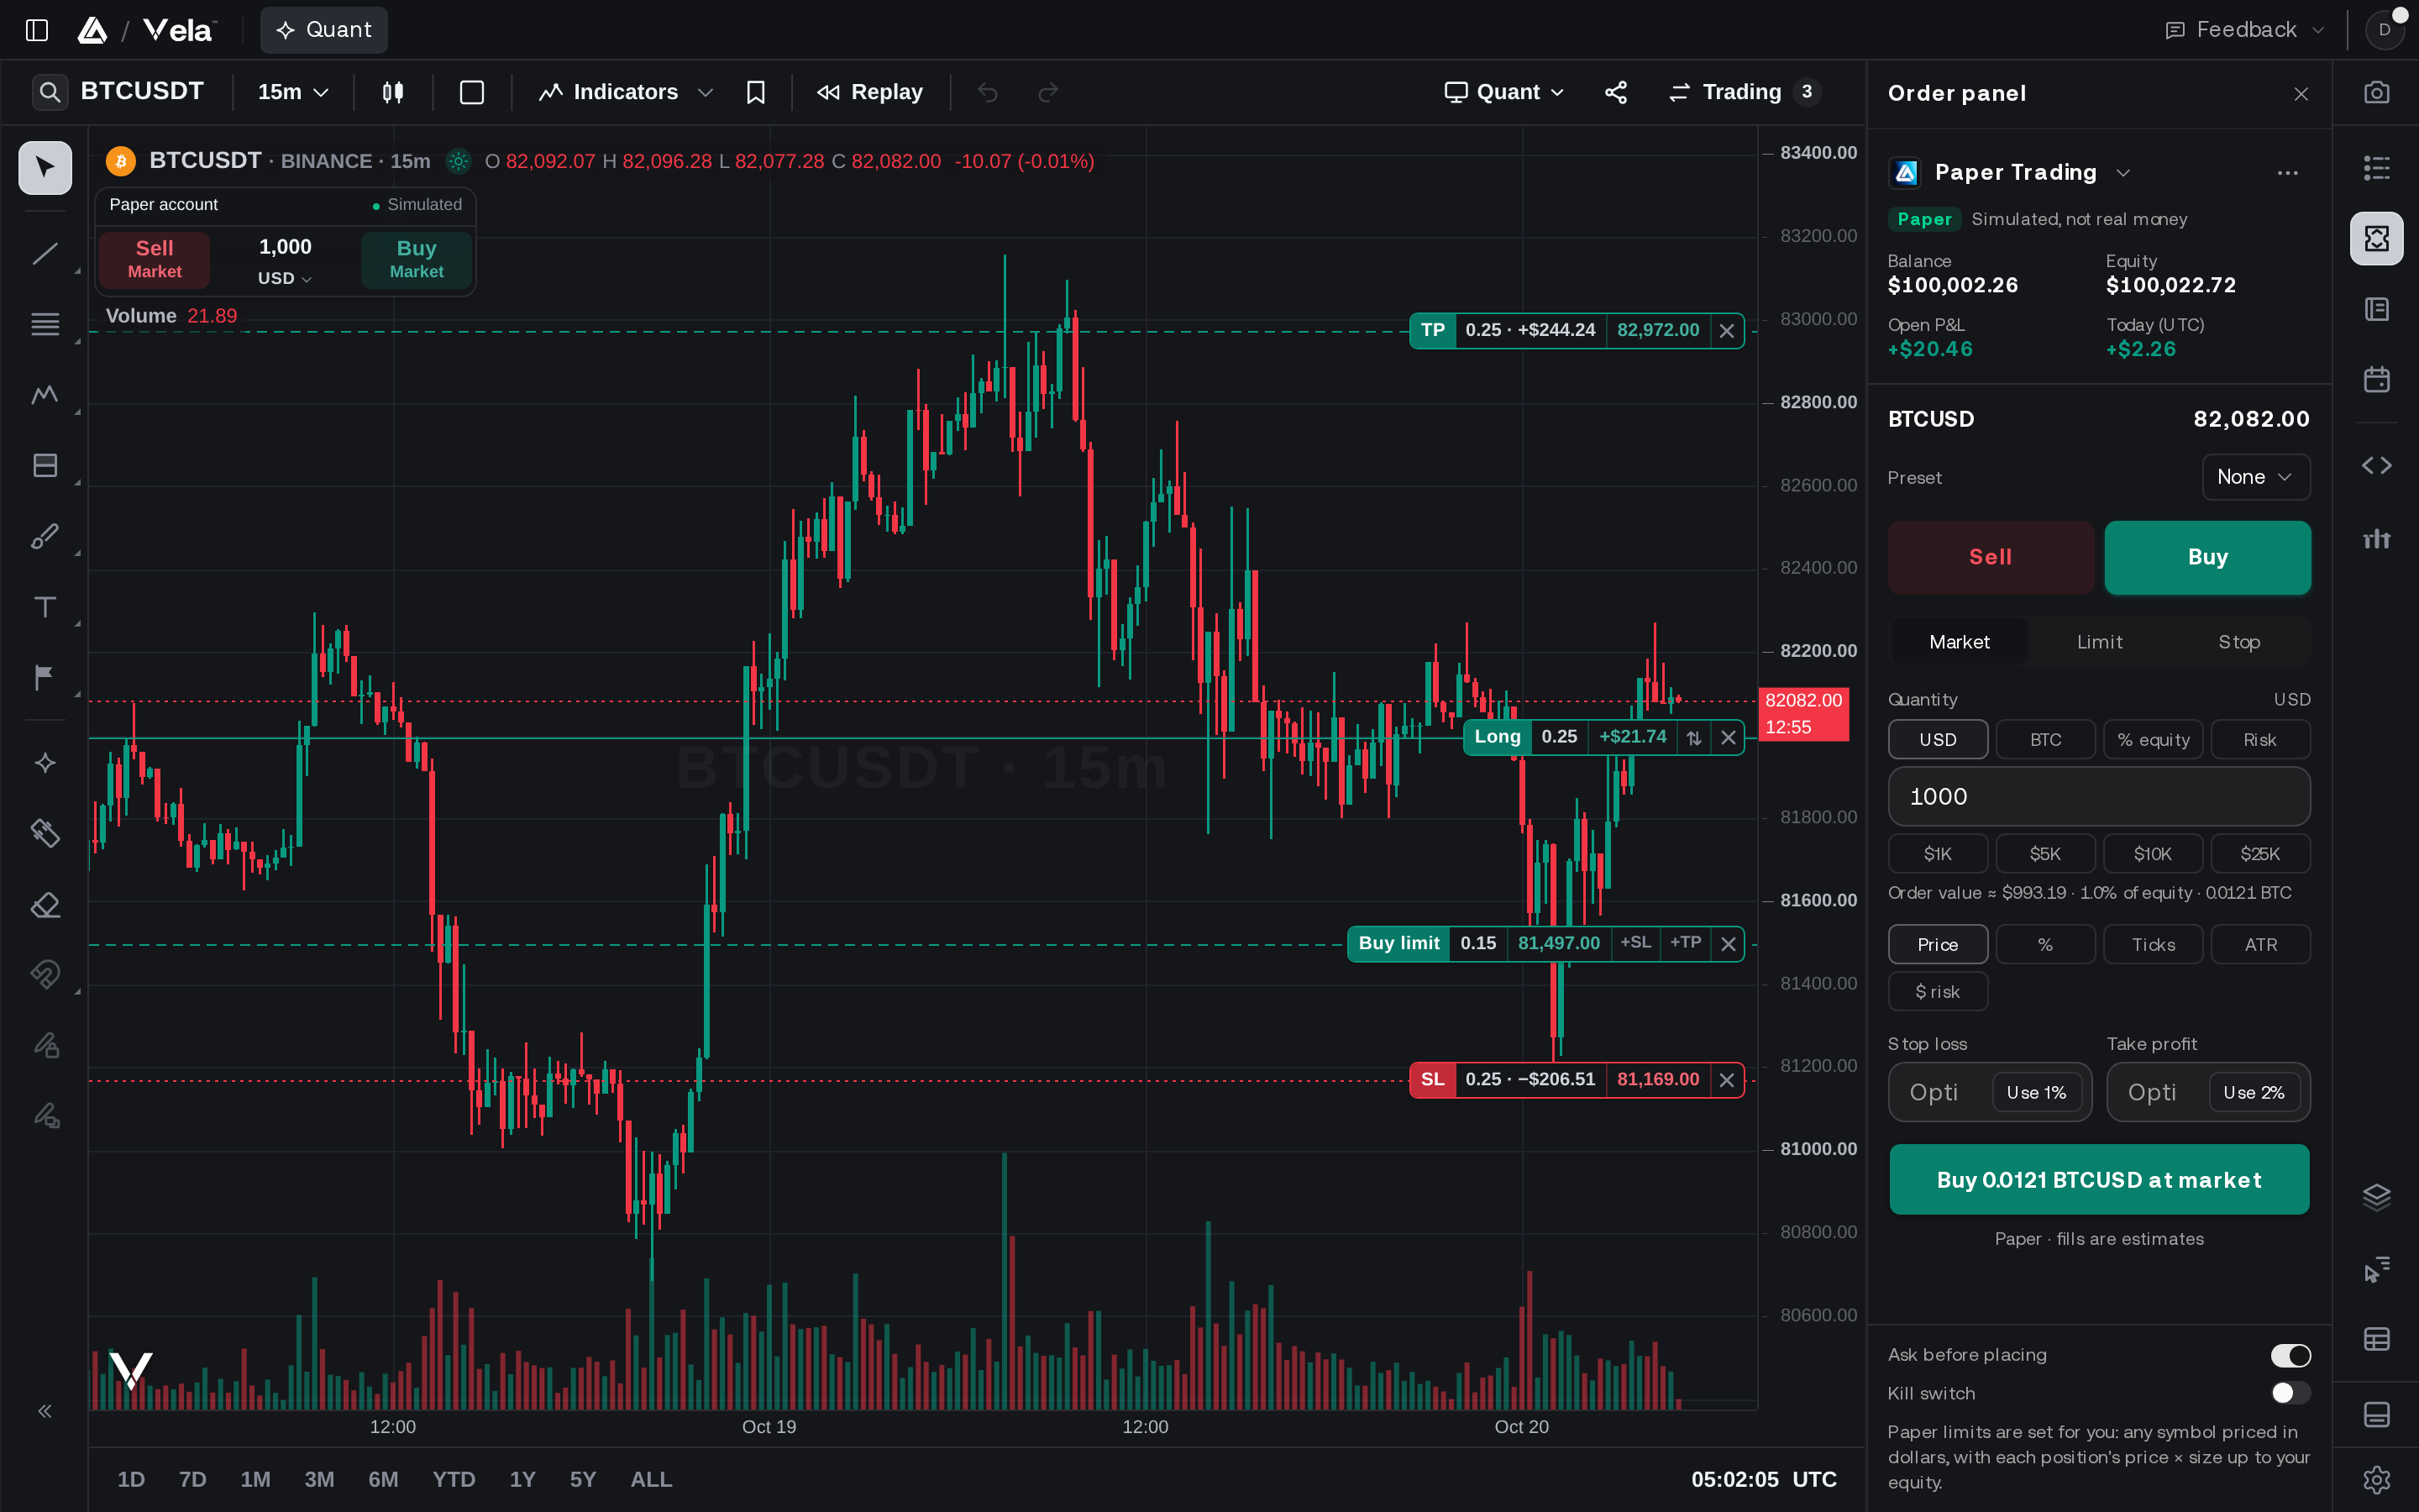Expand the Indicators dropdown arrow
Image resolution: width=2419 pixels, height=1512 pixels.
coord(705,92)
